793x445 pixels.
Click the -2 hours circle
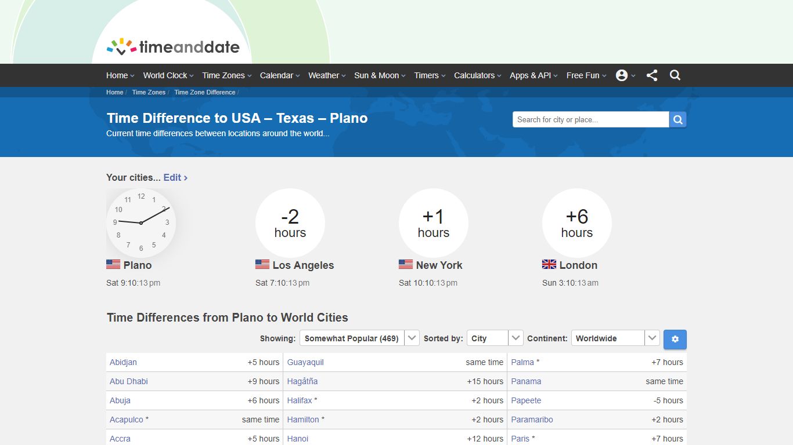click(x=290, y=223)
